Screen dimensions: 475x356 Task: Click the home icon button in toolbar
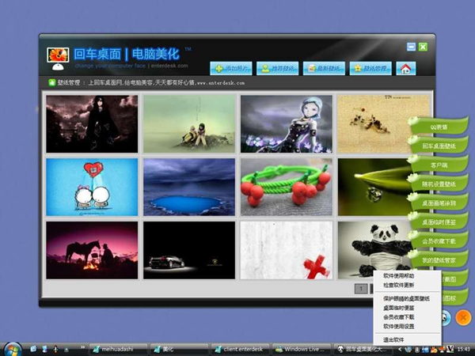pyautogui.click(x=405, y=68)
